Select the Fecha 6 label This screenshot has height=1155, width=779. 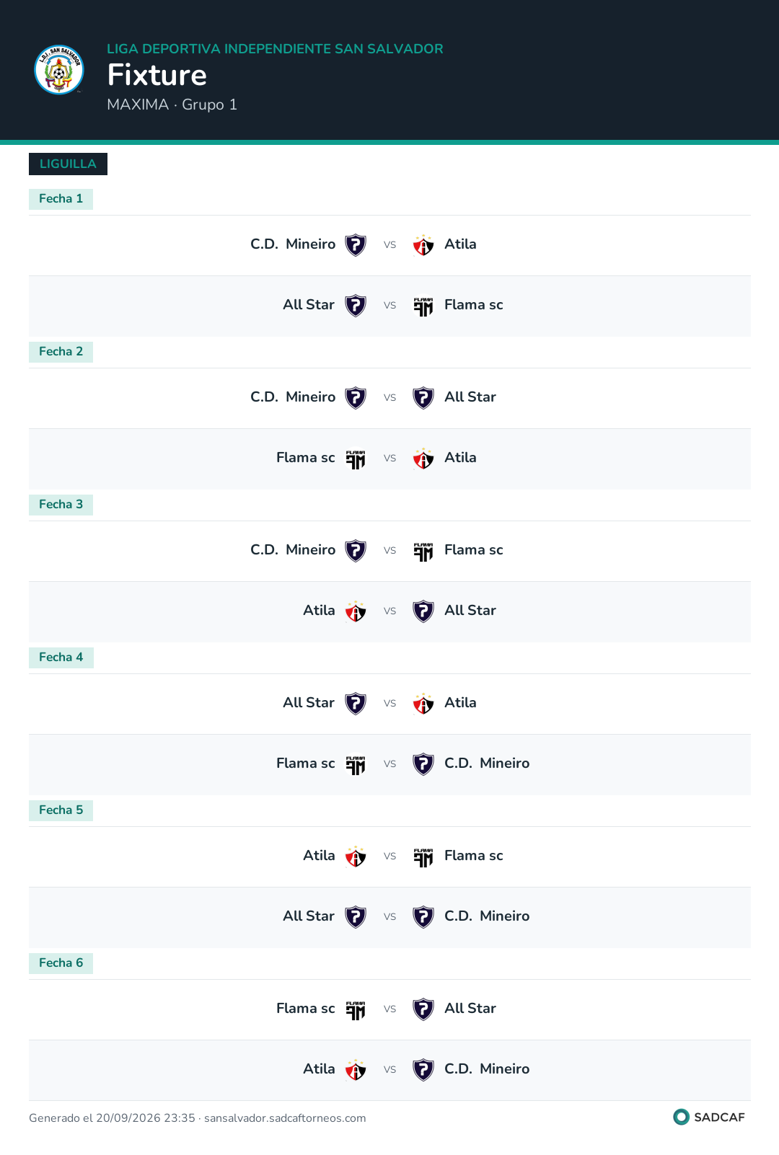click(61, 963)
